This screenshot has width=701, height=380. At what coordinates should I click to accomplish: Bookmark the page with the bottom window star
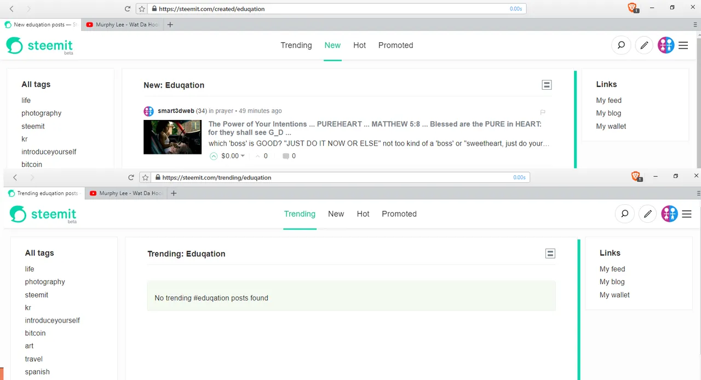pos(145,177)
